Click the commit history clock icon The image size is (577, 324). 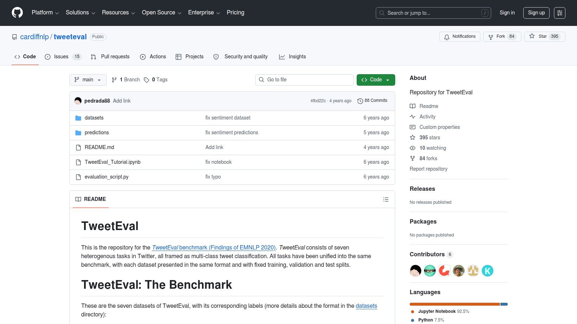point(360,101)
